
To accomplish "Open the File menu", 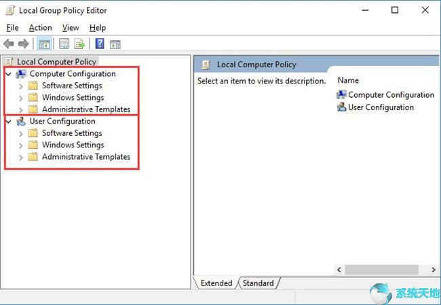I will tap(12, 28).
